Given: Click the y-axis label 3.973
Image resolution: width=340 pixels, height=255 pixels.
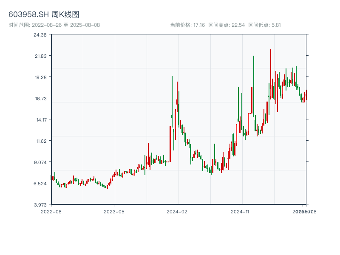Looking at the screenshot, I should pyautogui.click(x=40, y=205).
